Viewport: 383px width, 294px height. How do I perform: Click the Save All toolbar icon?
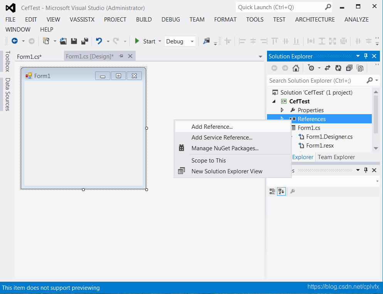click(x=84, y=41)
